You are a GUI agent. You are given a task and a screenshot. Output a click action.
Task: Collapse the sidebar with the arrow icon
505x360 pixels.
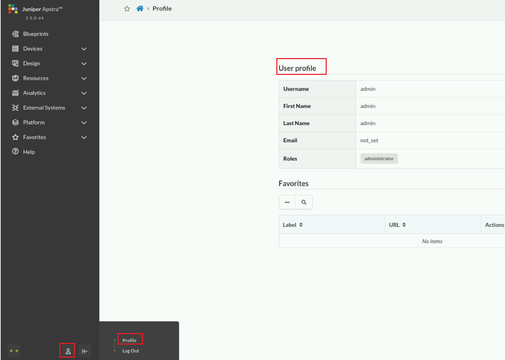click(85, 351)
